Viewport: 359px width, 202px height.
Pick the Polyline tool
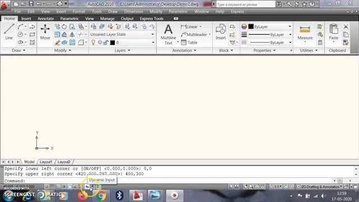click(33, 26)
